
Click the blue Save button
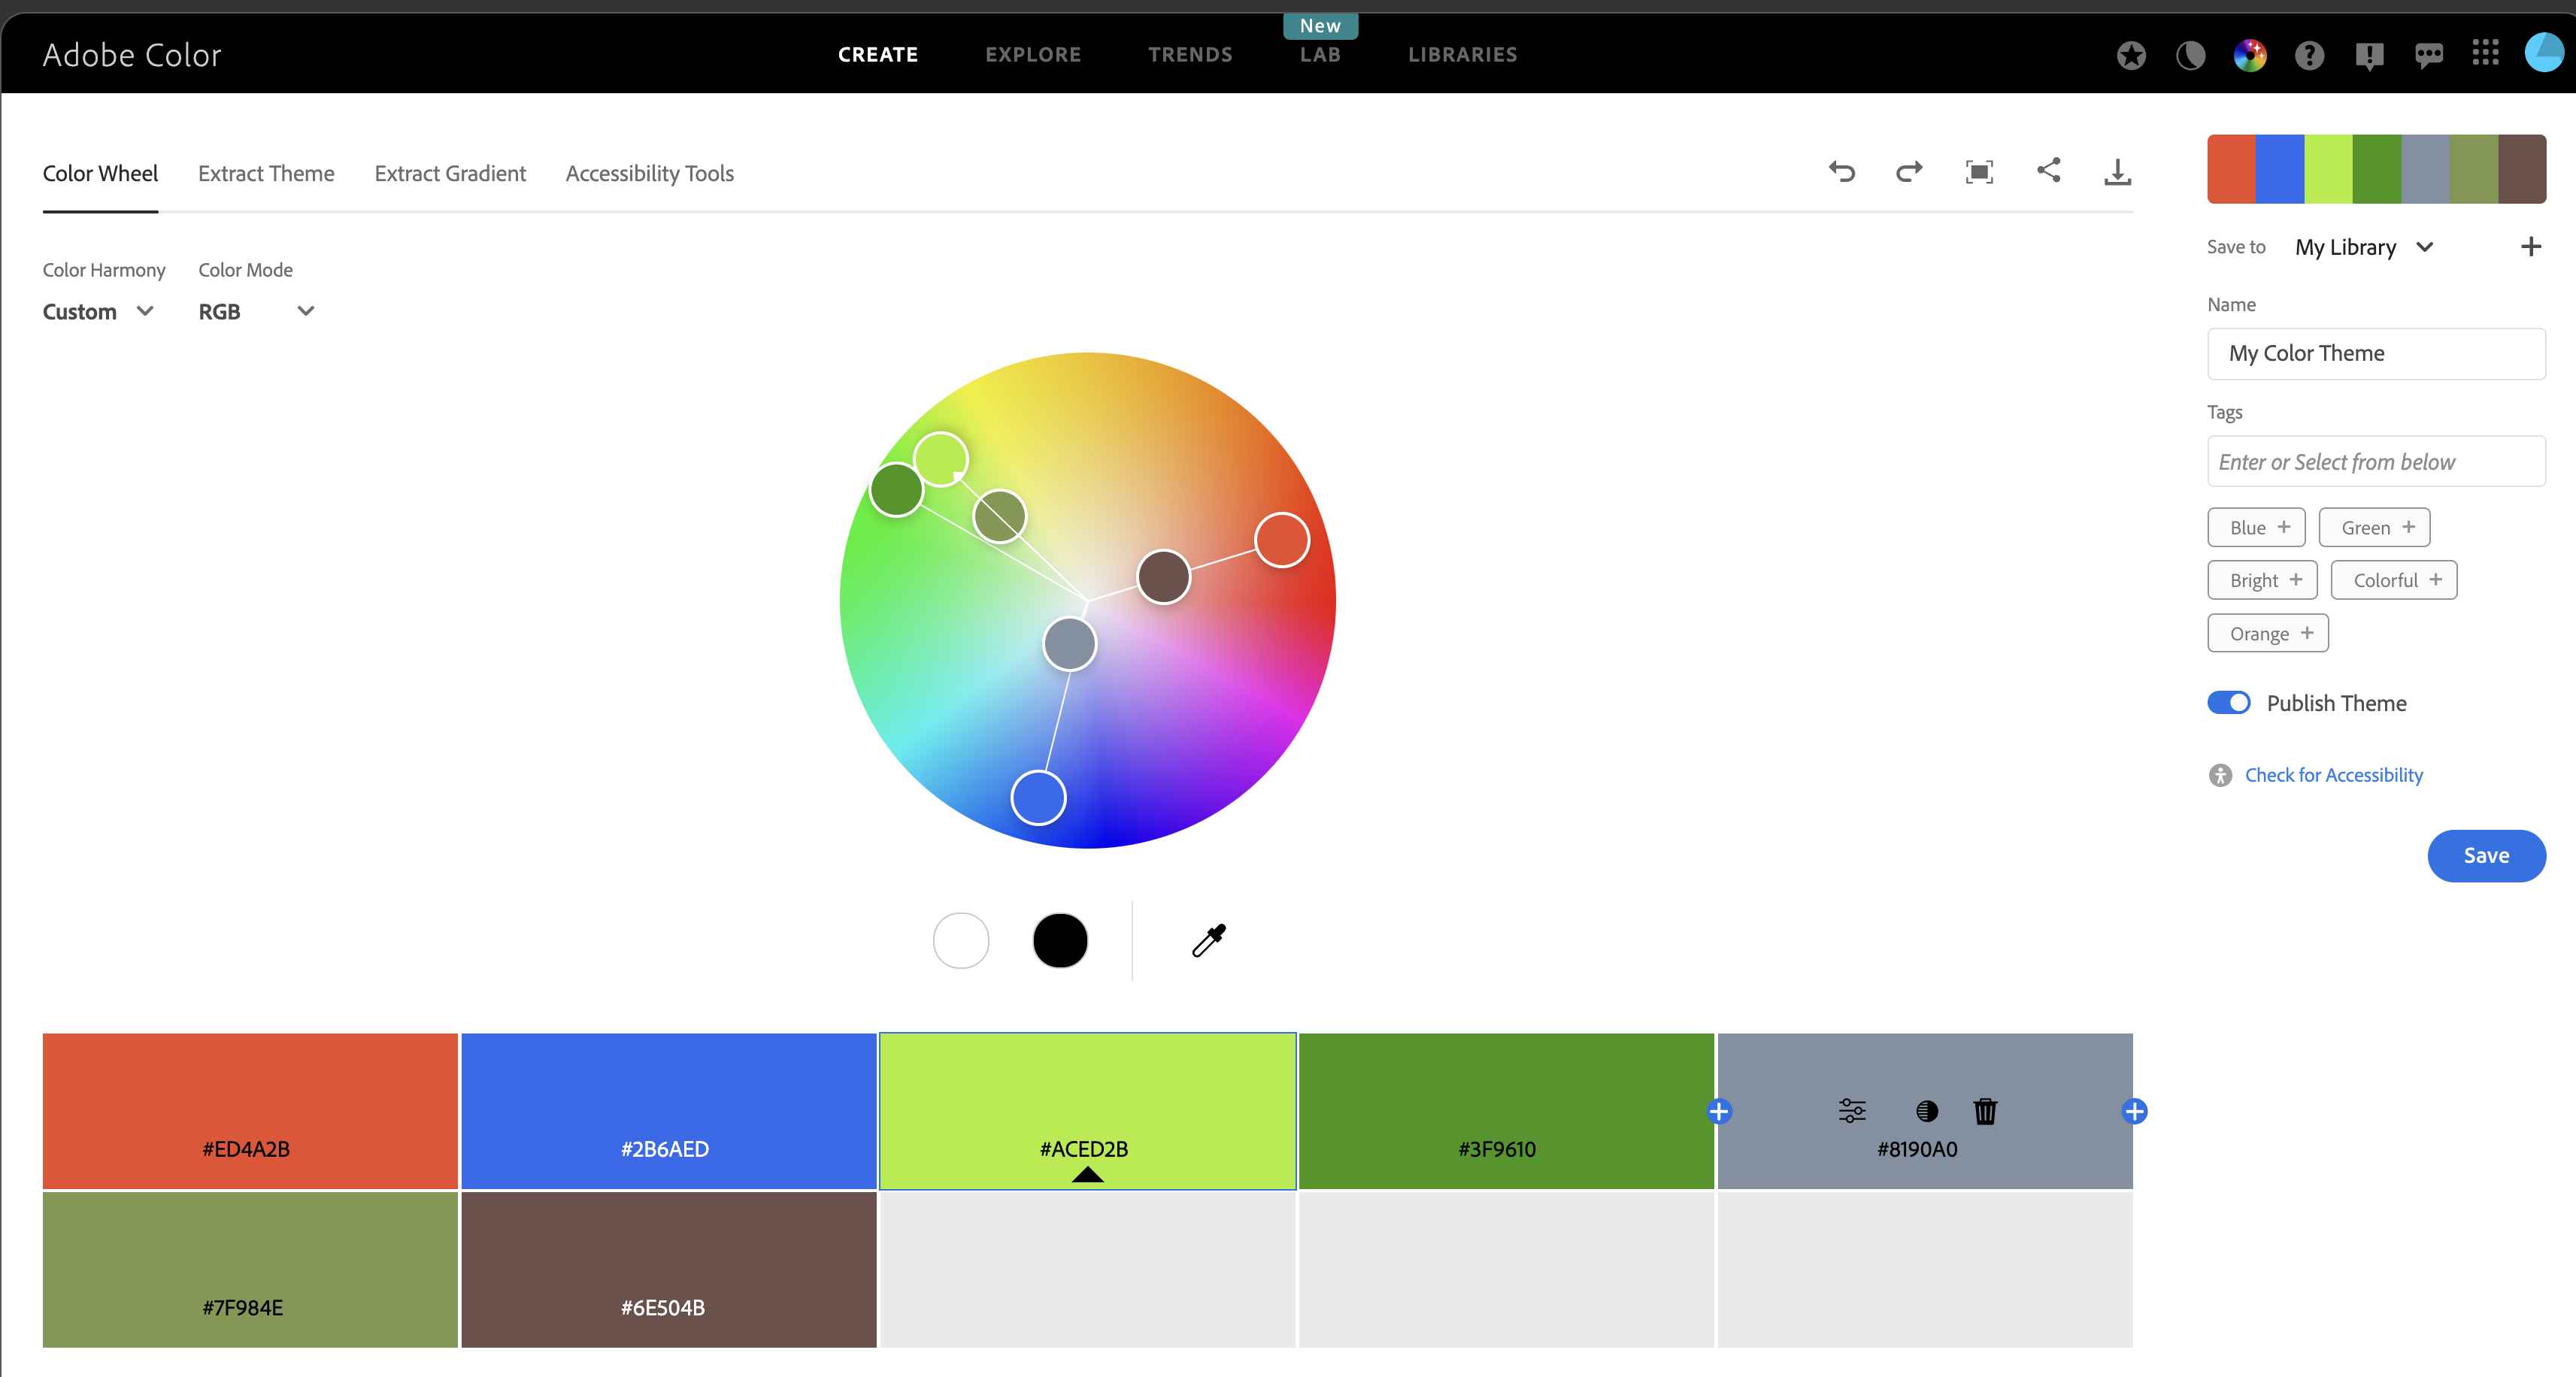tap(2486, 856)
